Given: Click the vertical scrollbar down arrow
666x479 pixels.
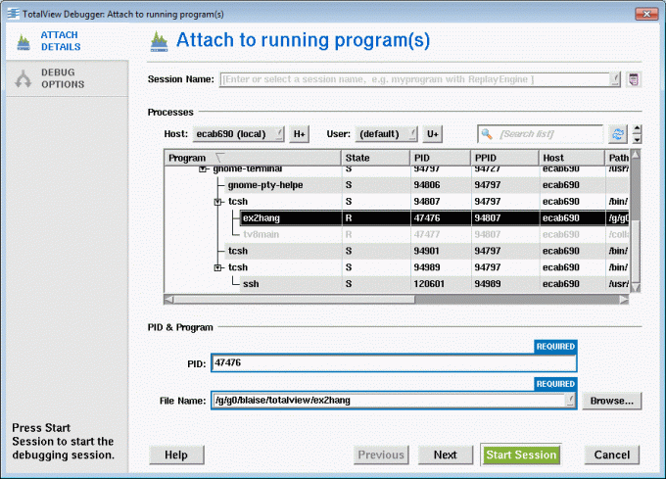Looking at the screenshot, I should tap(636, 287).
